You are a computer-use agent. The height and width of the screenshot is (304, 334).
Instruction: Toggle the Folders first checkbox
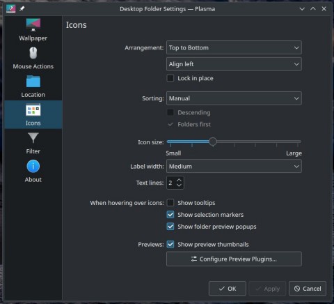[170, 124]
